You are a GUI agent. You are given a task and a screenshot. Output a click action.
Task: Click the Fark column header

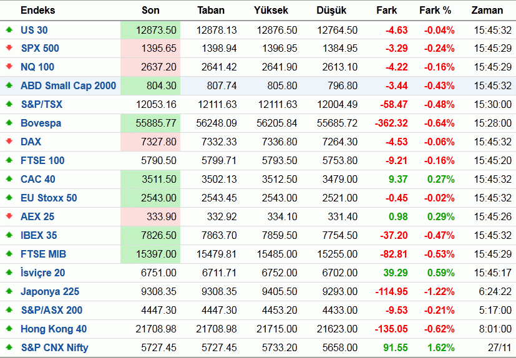(387, 10)
